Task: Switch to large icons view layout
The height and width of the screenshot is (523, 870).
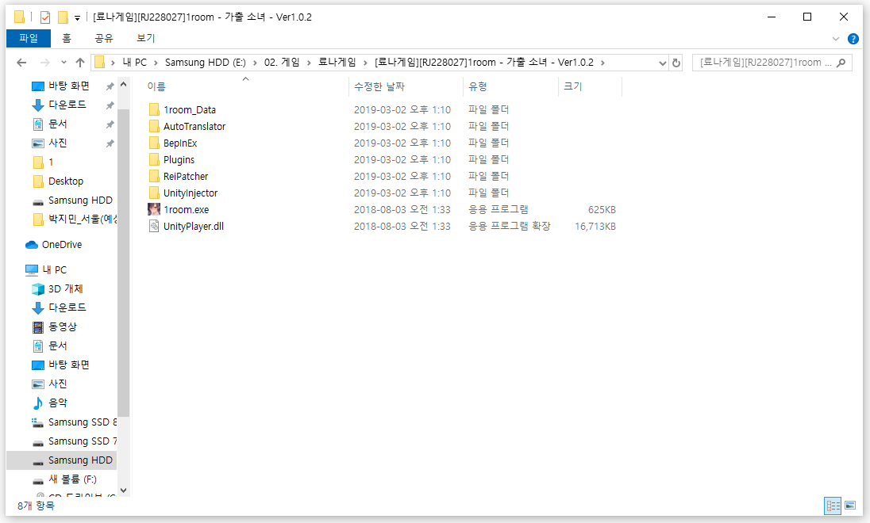Action: pos(850,506)
